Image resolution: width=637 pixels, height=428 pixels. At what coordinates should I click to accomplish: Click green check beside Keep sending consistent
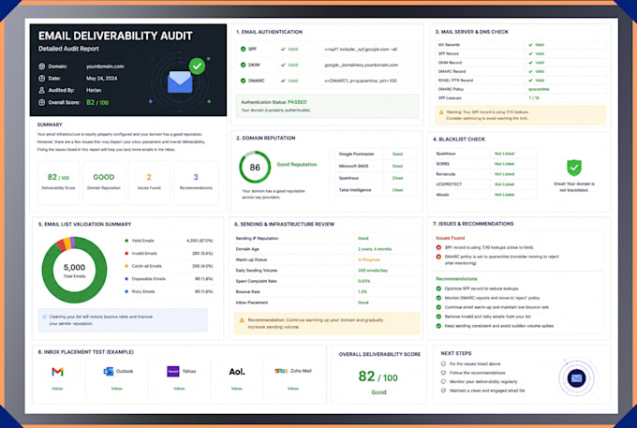pyautogui.click(x=438, y=326)
